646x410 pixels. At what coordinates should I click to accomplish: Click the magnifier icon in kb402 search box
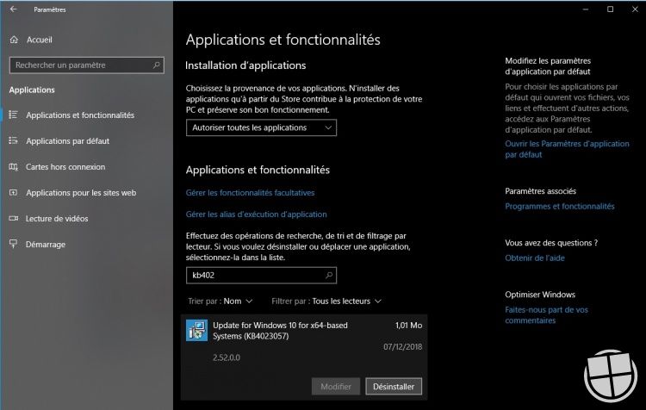[x=328, y=276]
